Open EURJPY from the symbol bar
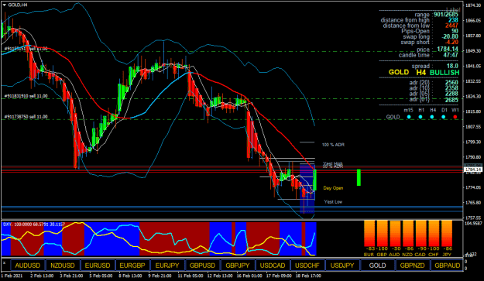484x281 pixels. coord(167,266)
